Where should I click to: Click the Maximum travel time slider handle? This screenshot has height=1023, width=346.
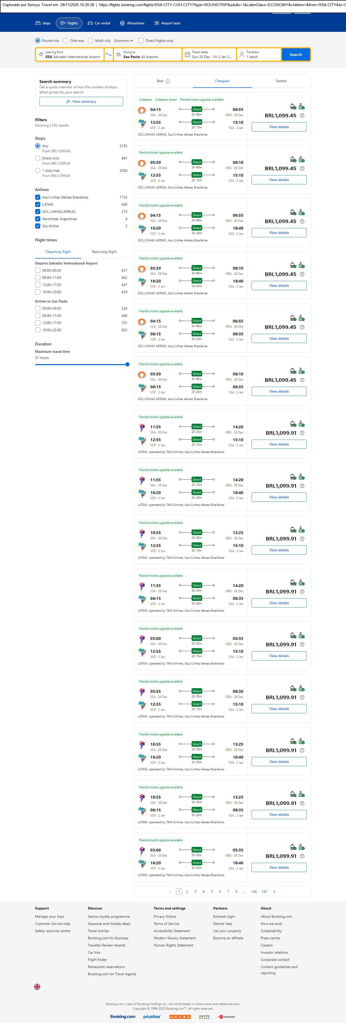(x=127, y=364)
